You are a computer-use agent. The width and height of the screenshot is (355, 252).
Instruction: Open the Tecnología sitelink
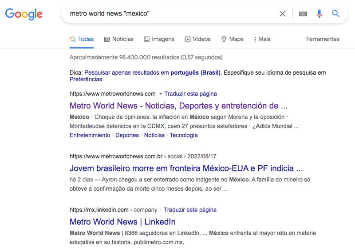tap(184, 135)
